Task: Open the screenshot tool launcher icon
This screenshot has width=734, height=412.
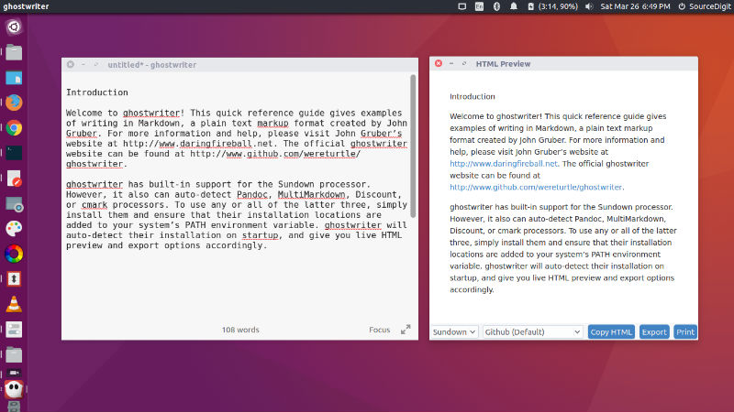Action: coord(14,203)
